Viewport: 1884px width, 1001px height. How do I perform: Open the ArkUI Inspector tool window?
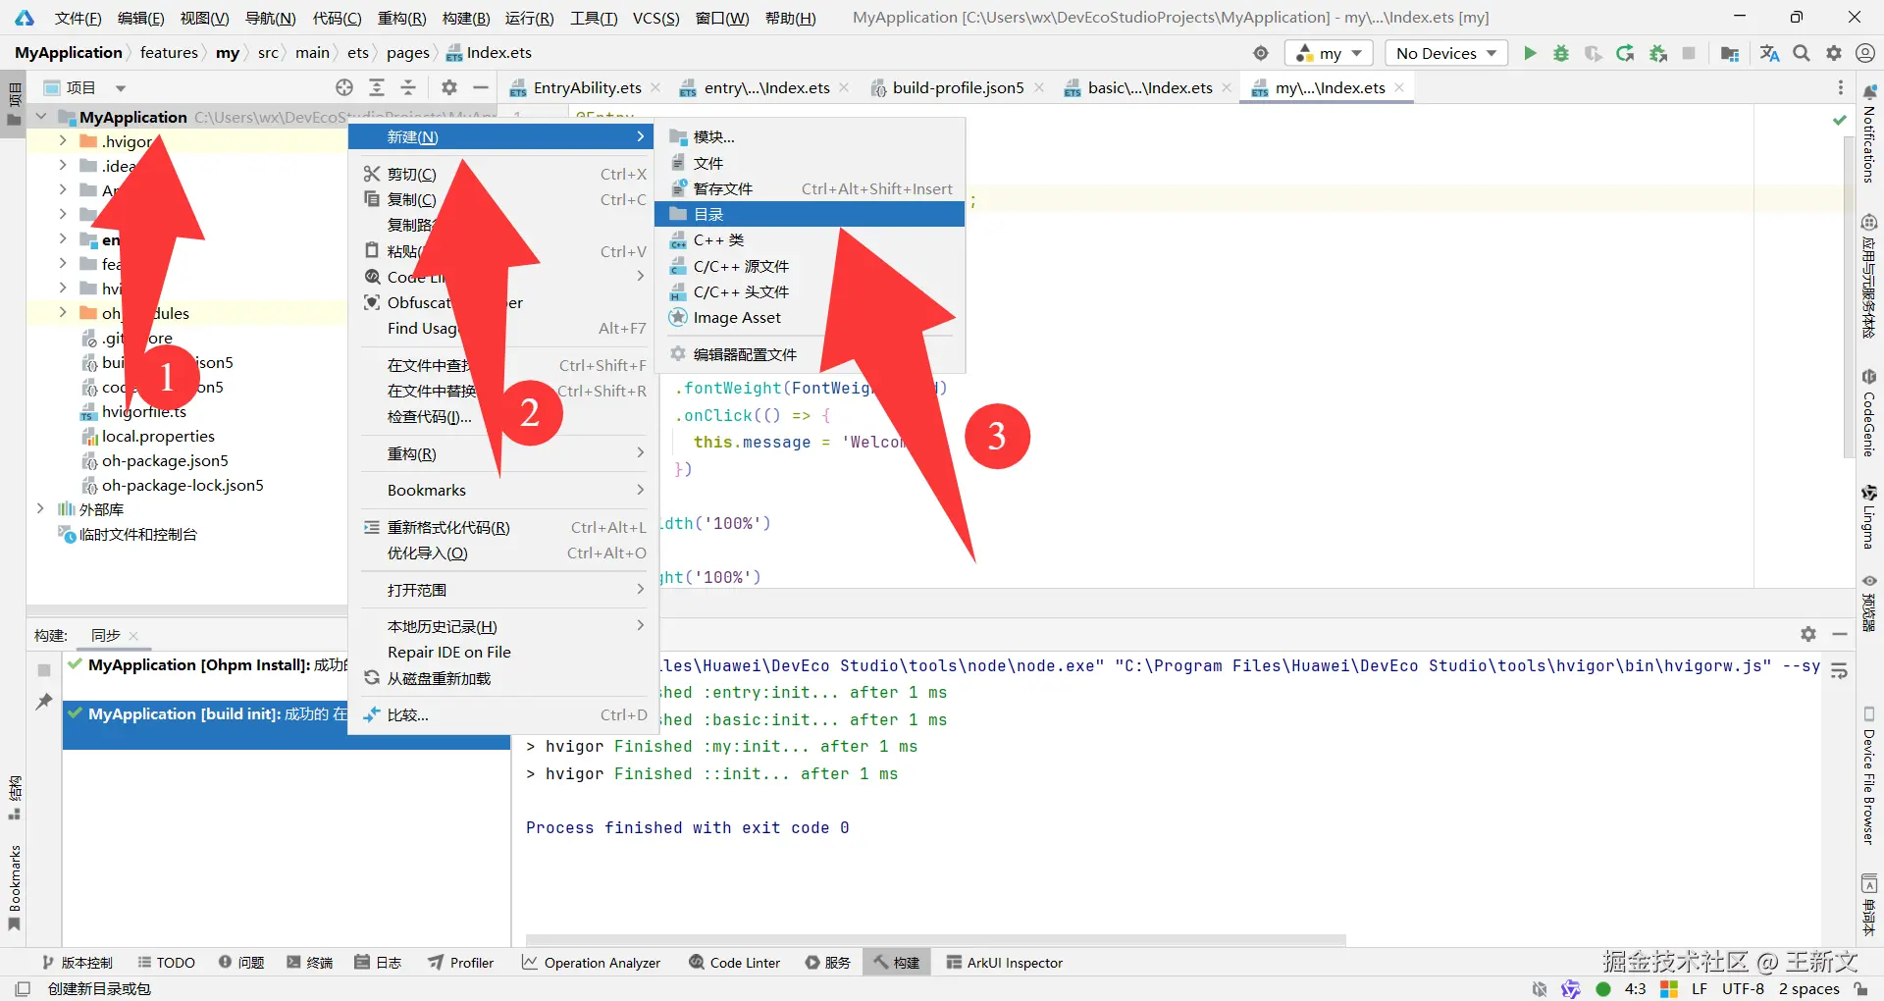tap(1005, 963)
